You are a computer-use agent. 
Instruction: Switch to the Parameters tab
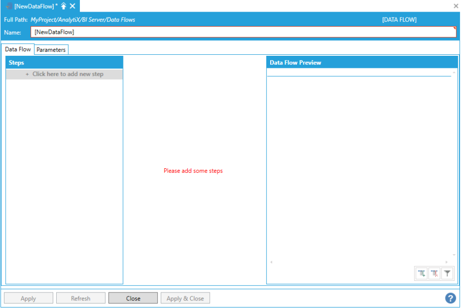[x=51, y=50]
